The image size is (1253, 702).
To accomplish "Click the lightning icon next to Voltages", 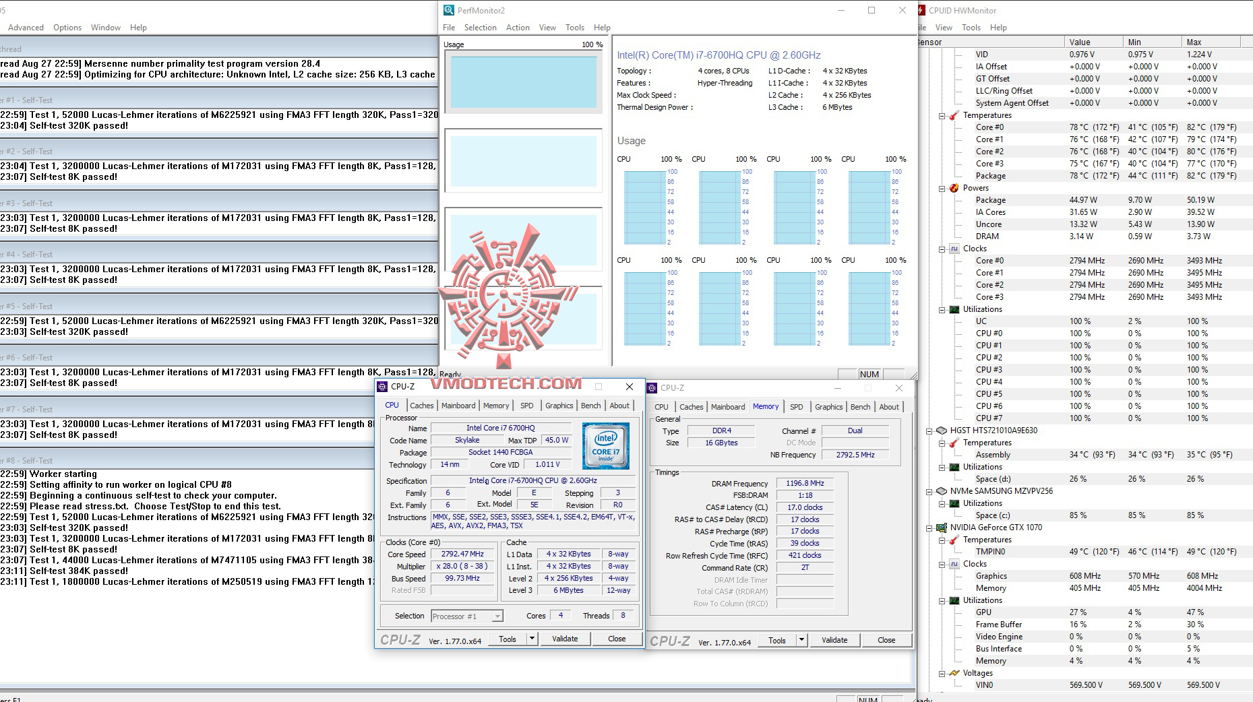I will coord(954,673).
